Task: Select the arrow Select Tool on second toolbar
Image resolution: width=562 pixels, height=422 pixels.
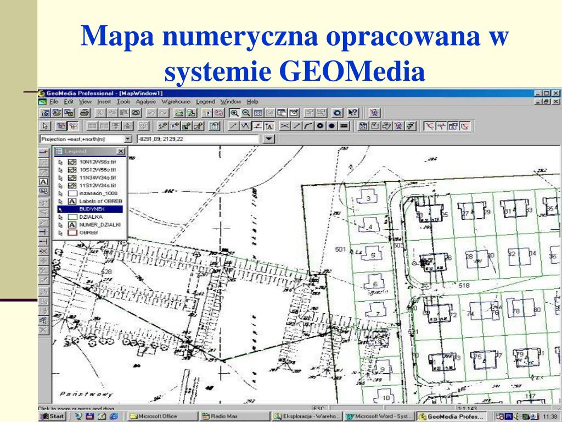Action: click(45, 126)
